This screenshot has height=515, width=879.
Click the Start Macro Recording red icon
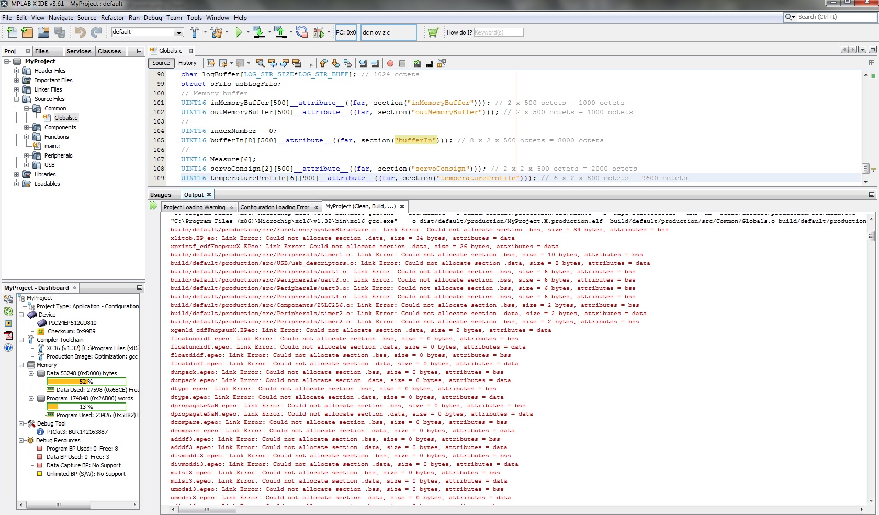[x=390, y=63]
